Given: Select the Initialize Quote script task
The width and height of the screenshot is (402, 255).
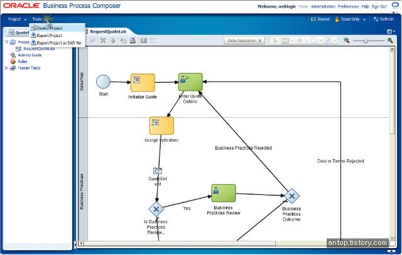Looking at the screenshot, I should (143, 83).
